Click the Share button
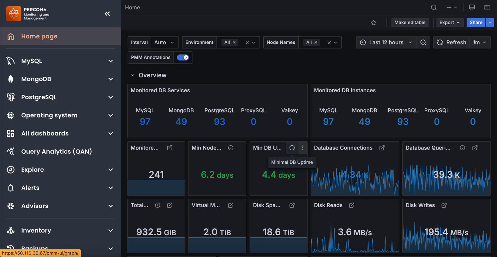Image resolution: width=497 pixels, height=257 pixels. tap(476, 23)
